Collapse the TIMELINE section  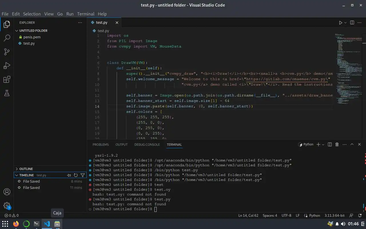point(26,175)
